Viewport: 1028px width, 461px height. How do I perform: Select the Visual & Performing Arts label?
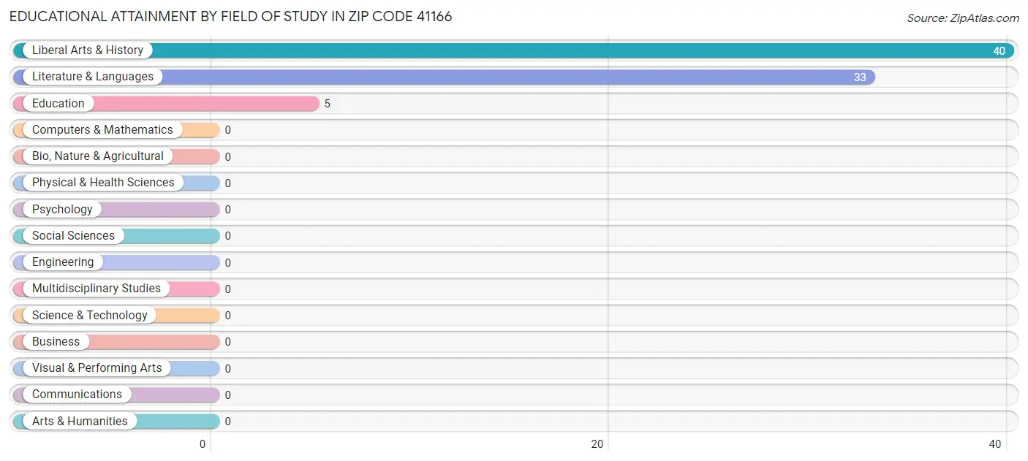click(97, 368)
